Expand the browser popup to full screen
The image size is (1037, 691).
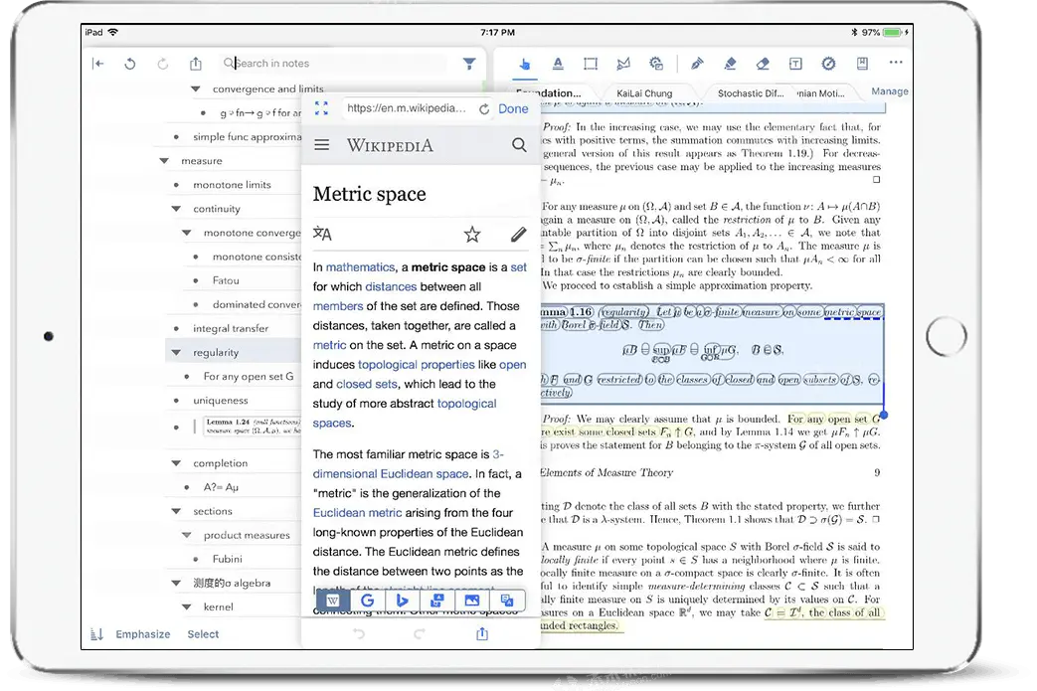pyautogui.click(x=321, y=108)
